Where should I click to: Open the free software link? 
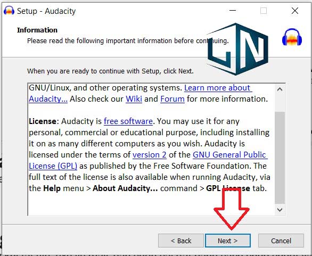coord(128,121)
